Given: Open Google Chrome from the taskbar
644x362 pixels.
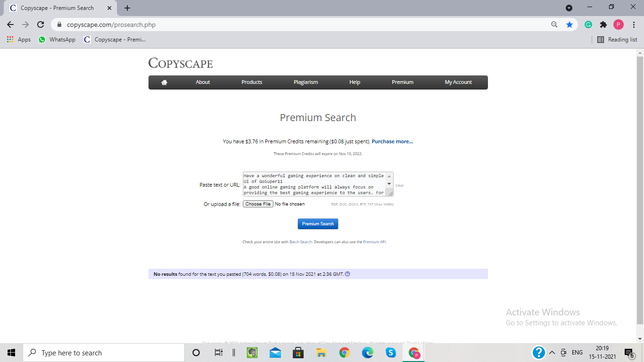Looking at the screenshot, I should click(x=345, y=353).
